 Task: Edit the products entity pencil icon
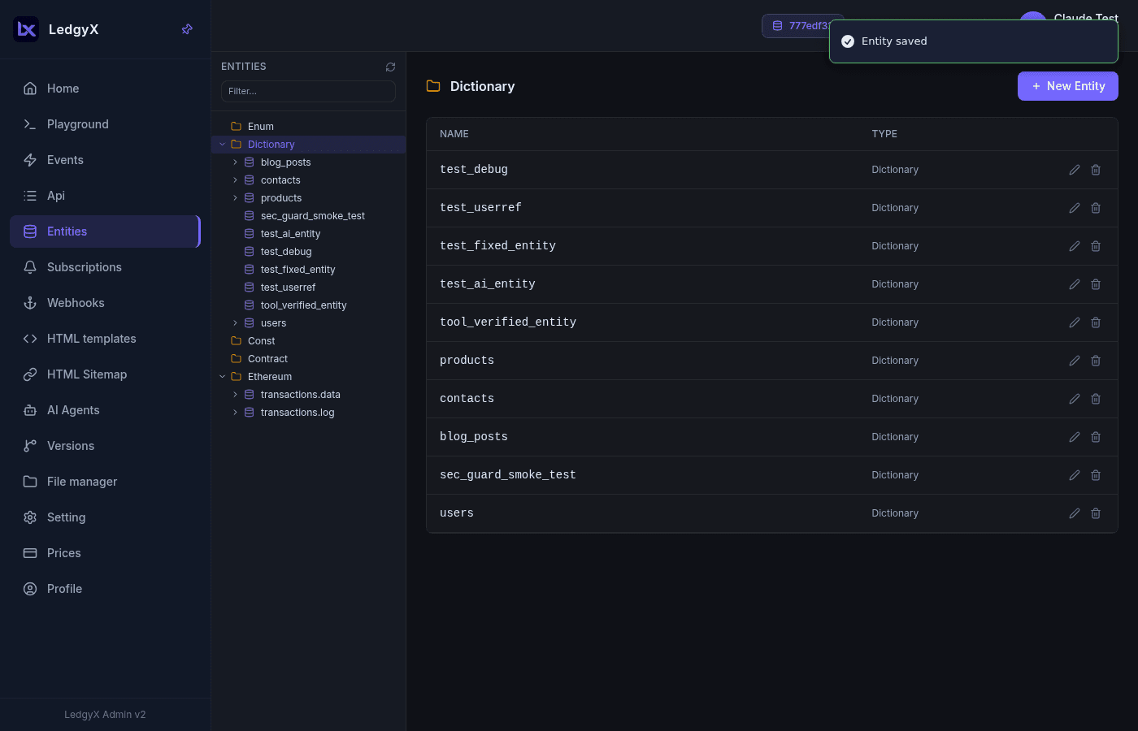coord(1075,361)
